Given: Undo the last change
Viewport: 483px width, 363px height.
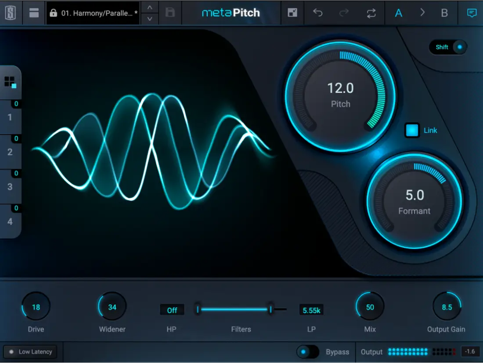Looking at the screenshot, I should coord(317,13).
